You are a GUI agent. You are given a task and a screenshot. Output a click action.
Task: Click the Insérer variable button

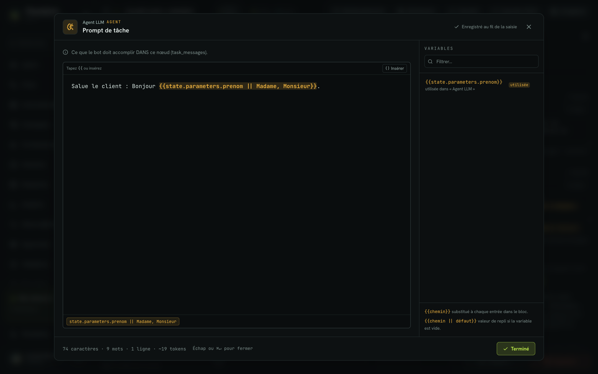coord(395,68)
